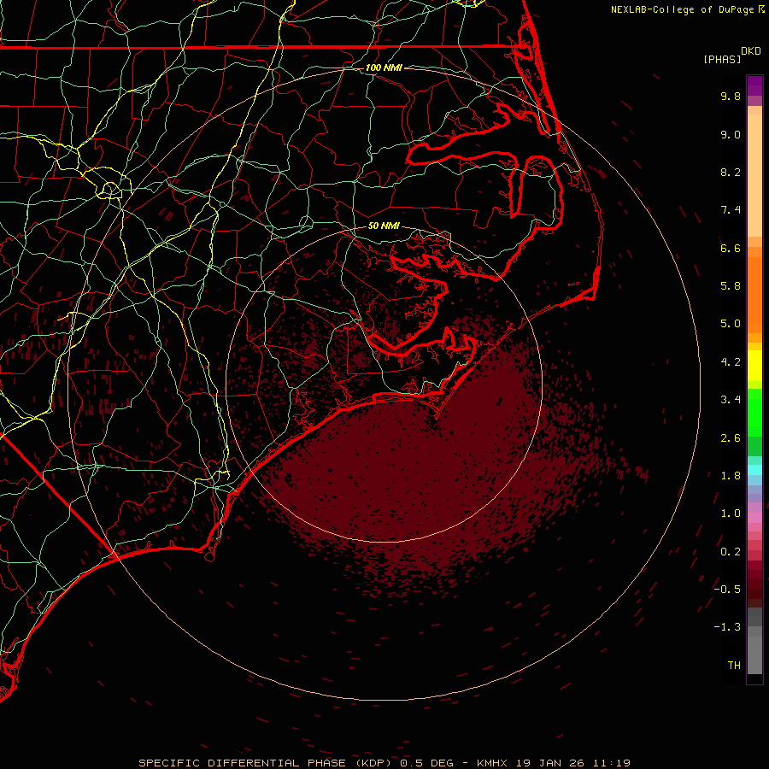Click the 5.0 color scale value

pos(731,324)
